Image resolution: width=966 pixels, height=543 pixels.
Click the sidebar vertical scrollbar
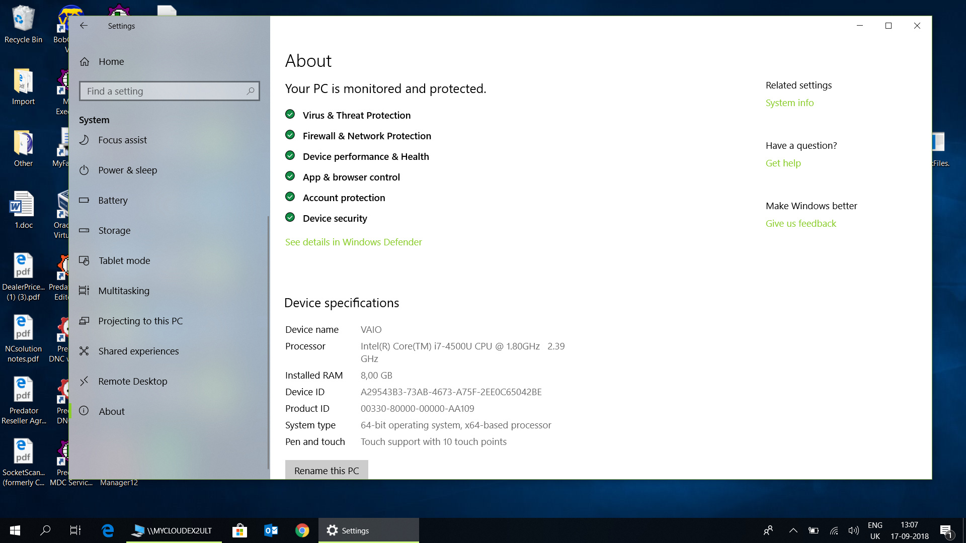coord(268,342)
